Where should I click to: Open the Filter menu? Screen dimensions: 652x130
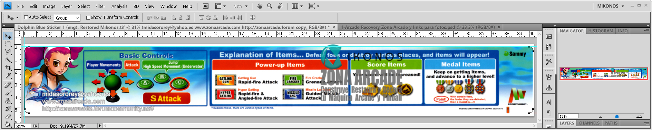pyautogui.click(x=100, y=6)
